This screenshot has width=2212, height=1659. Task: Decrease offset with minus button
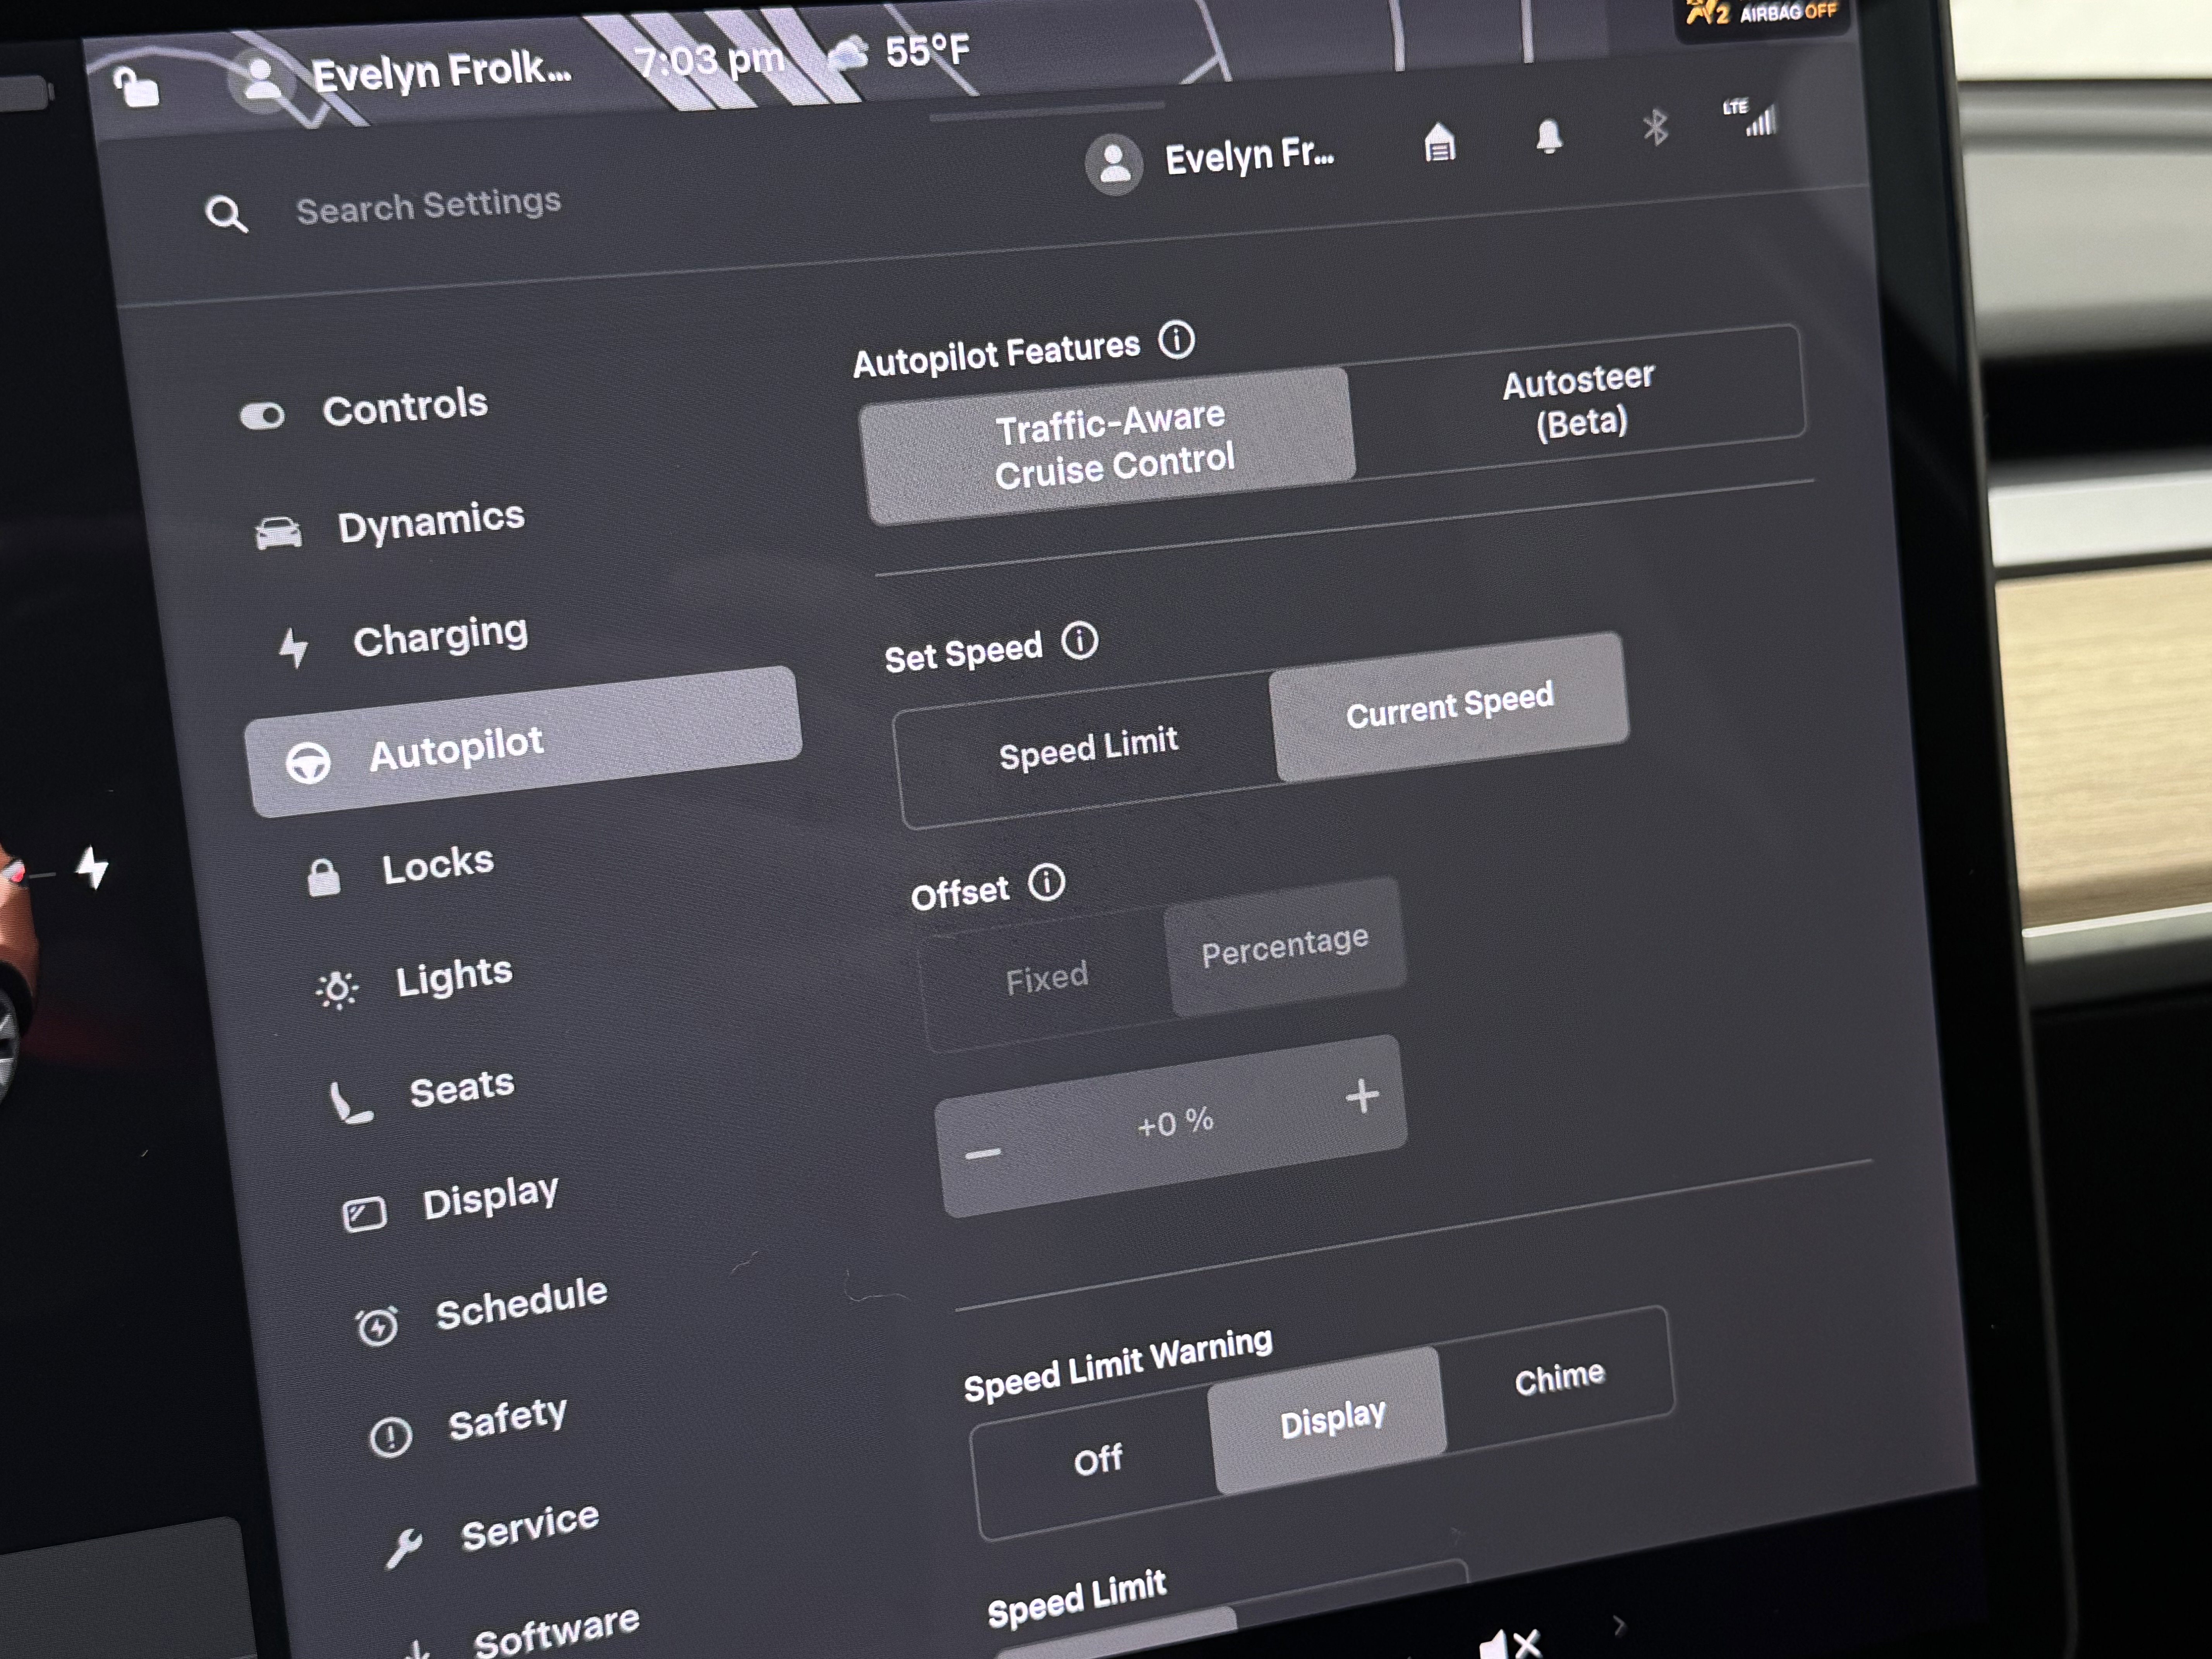[982, 1154]
